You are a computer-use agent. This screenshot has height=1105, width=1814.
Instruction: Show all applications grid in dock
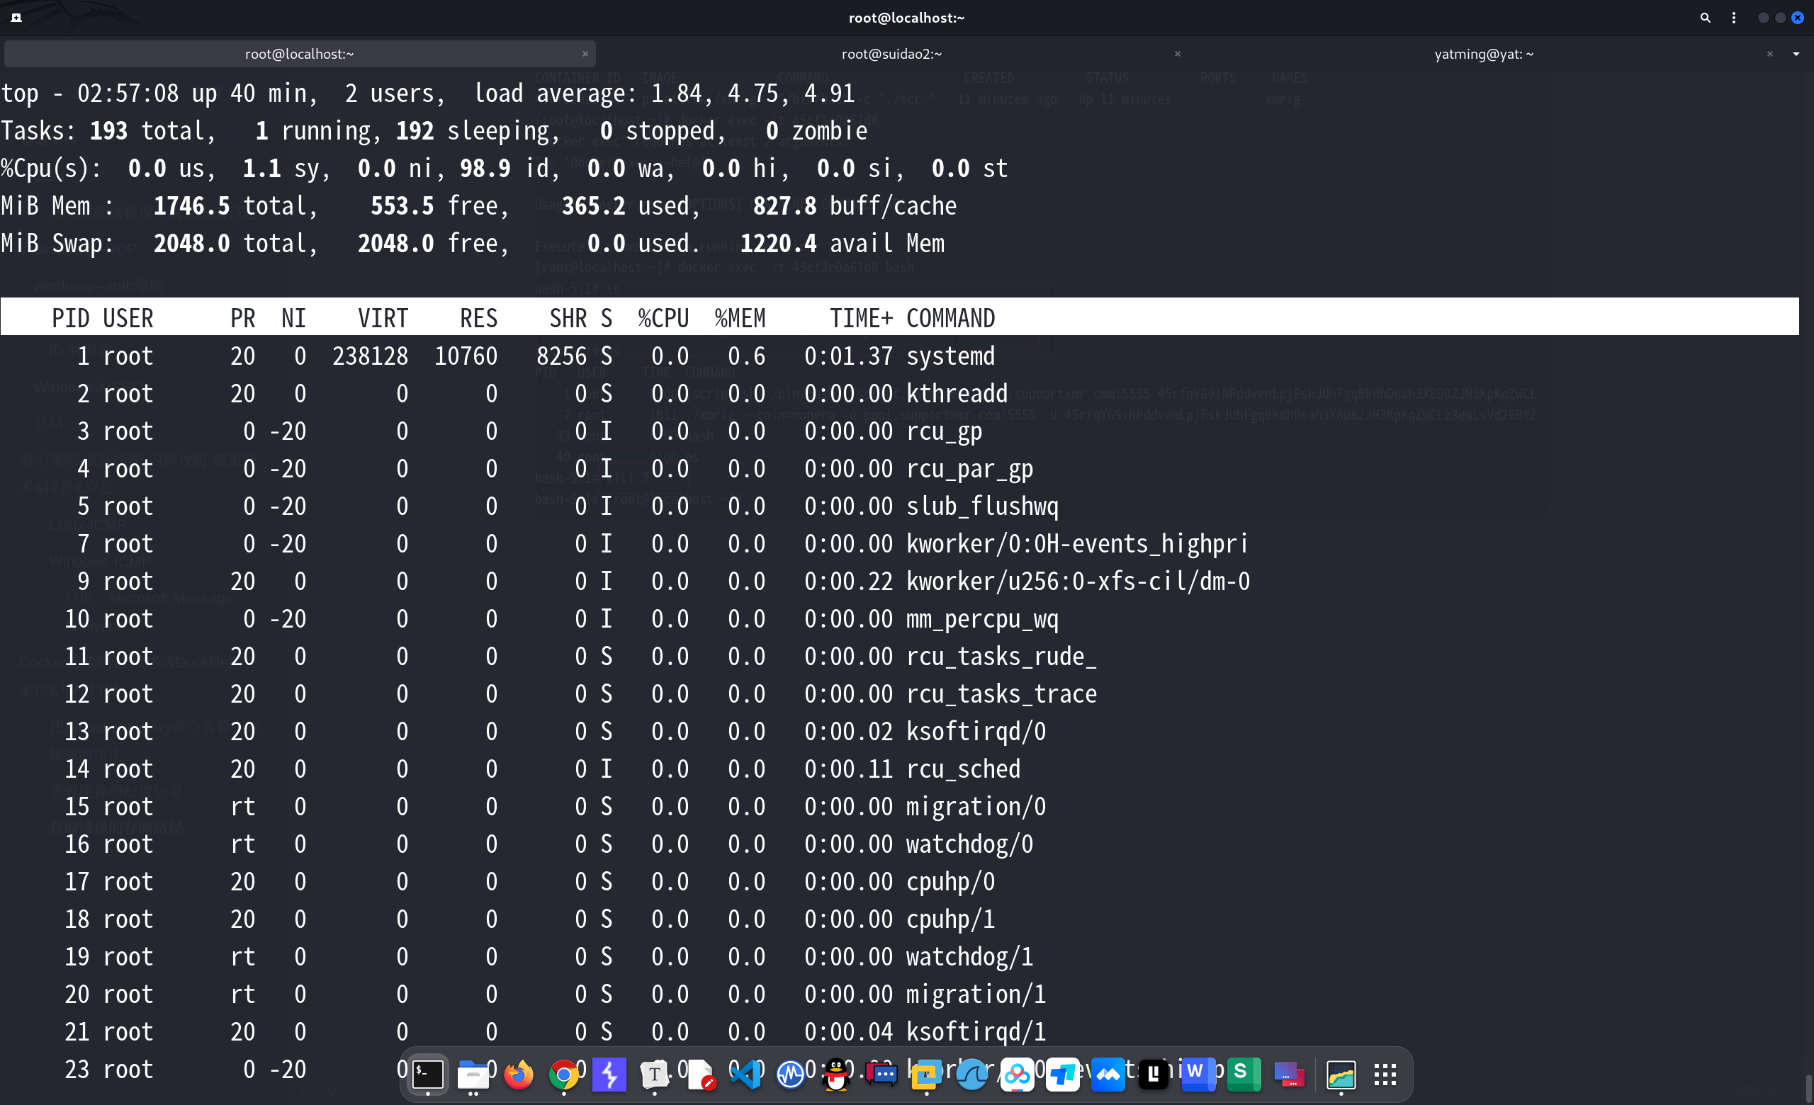(1385, 1075)
